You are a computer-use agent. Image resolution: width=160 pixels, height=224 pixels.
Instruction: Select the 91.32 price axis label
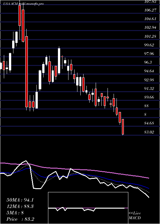[149, 89]
